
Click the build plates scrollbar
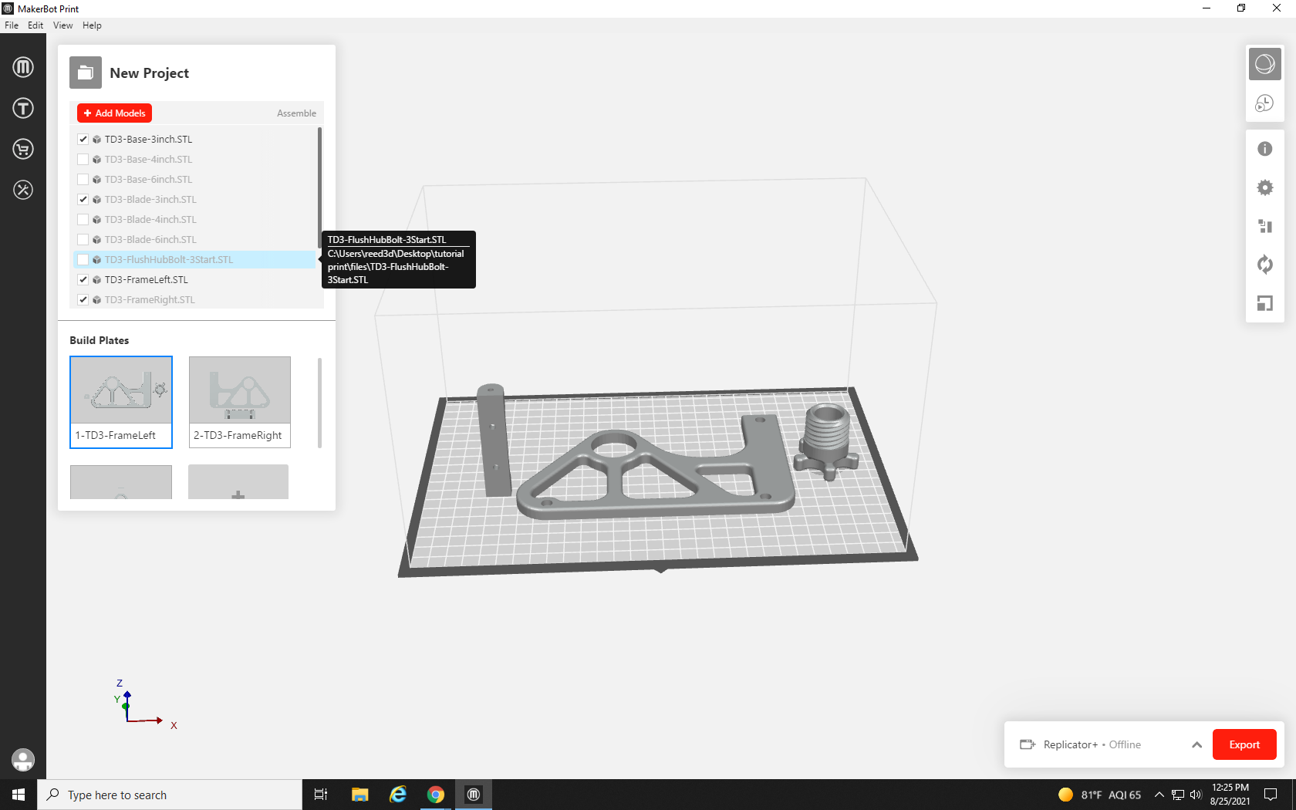click(x=319, y=402)
